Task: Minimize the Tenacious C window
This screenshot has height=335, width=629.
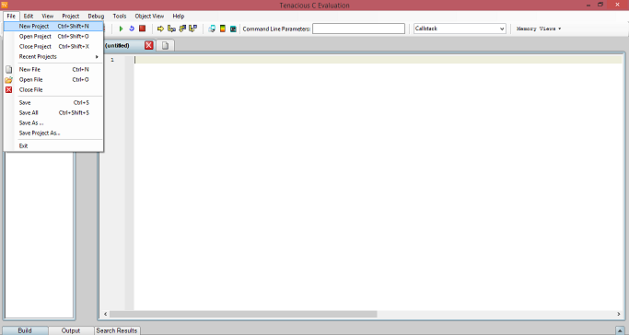Action: (588, 5)
